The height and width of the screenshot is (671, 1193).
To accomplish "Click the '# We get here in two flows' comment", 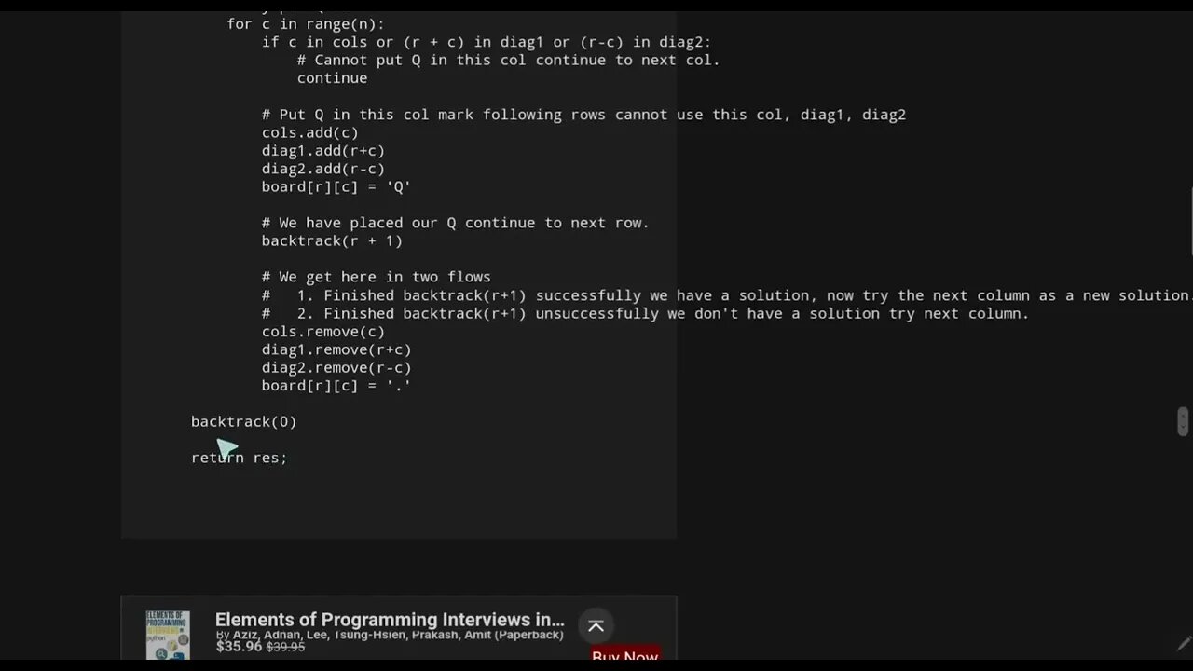I will (377, 277).
